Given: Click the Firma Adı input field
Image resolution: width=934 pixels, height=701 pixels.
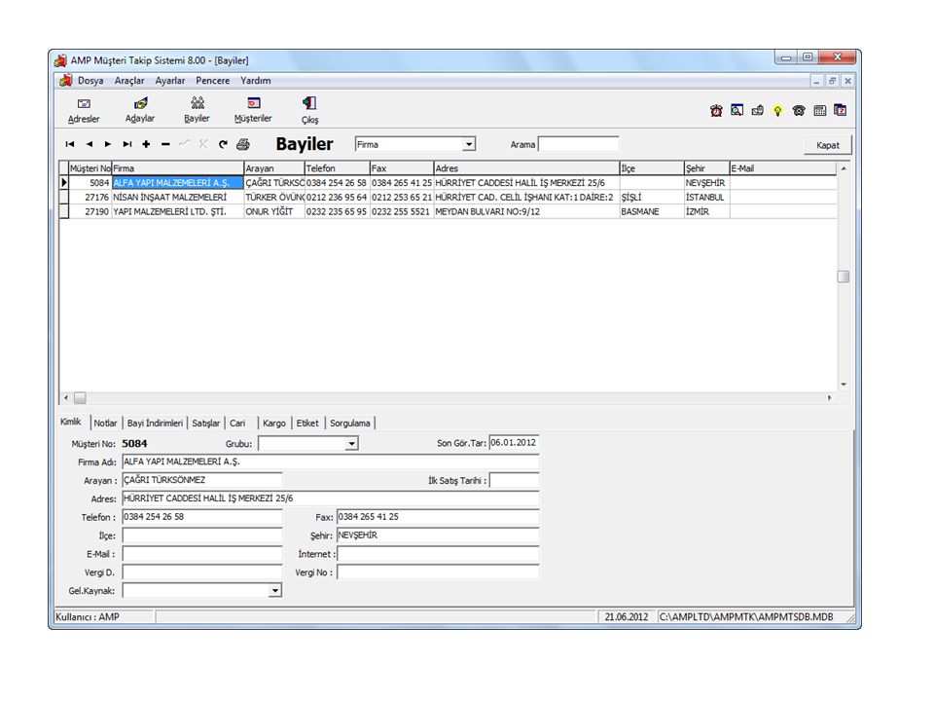Looking at the screenshot, I should click(x=331, y=461).
